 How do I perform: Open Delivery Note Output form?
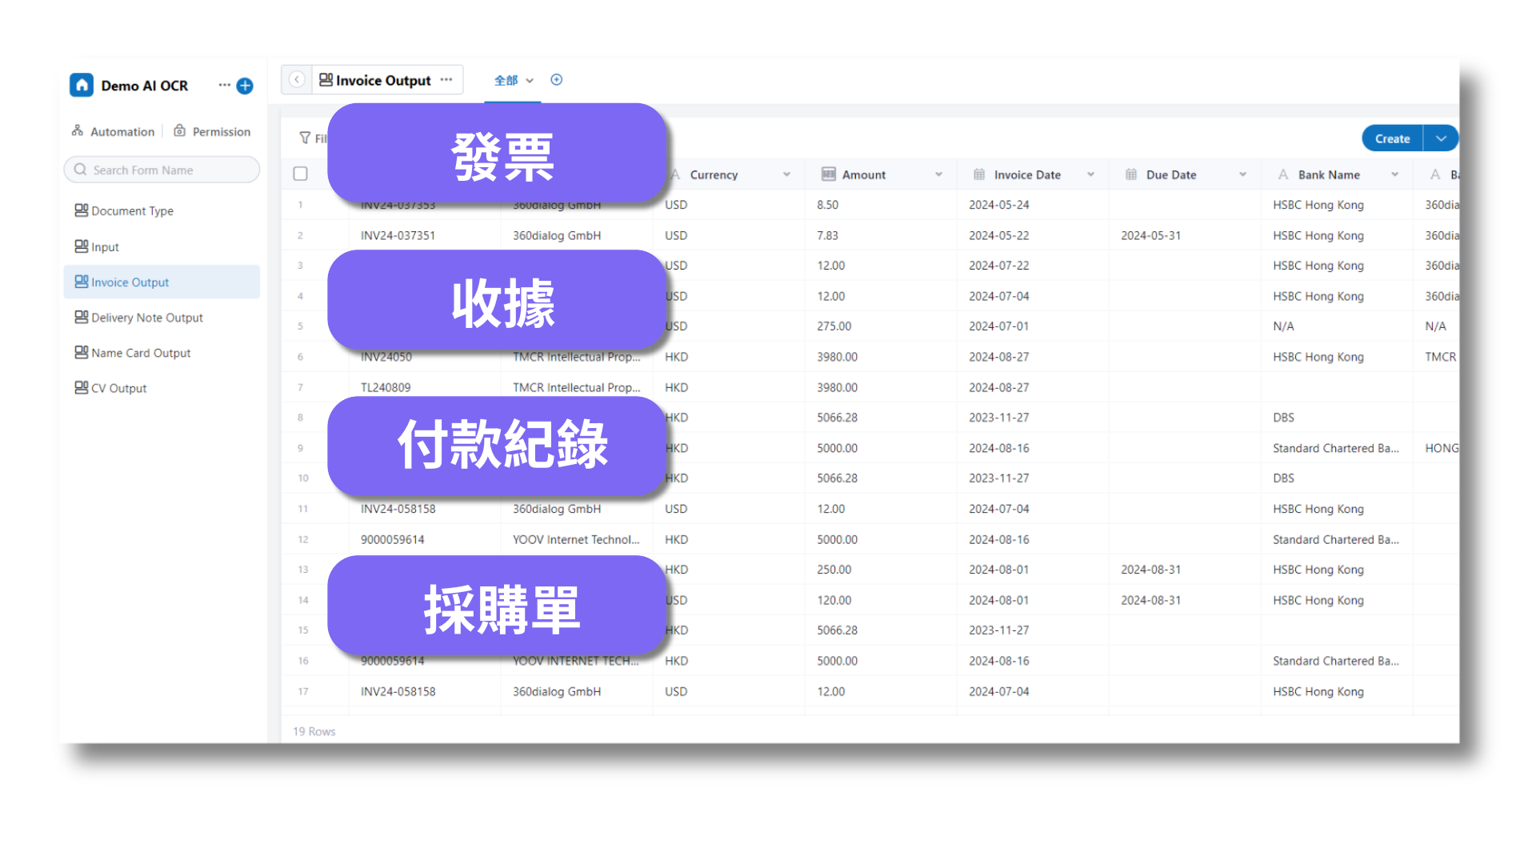(x=162, y=317)
